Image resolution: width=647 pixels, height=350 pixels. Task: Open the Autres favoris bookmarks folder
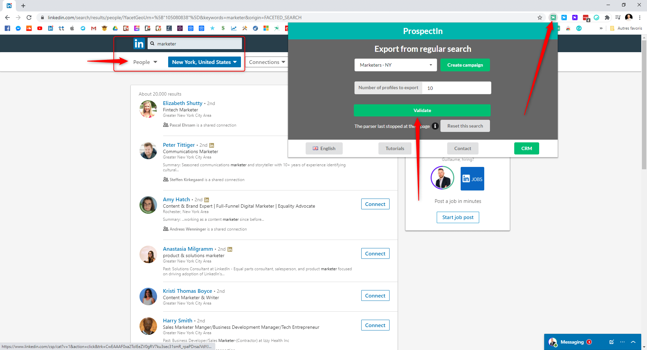tap(626, 28)
